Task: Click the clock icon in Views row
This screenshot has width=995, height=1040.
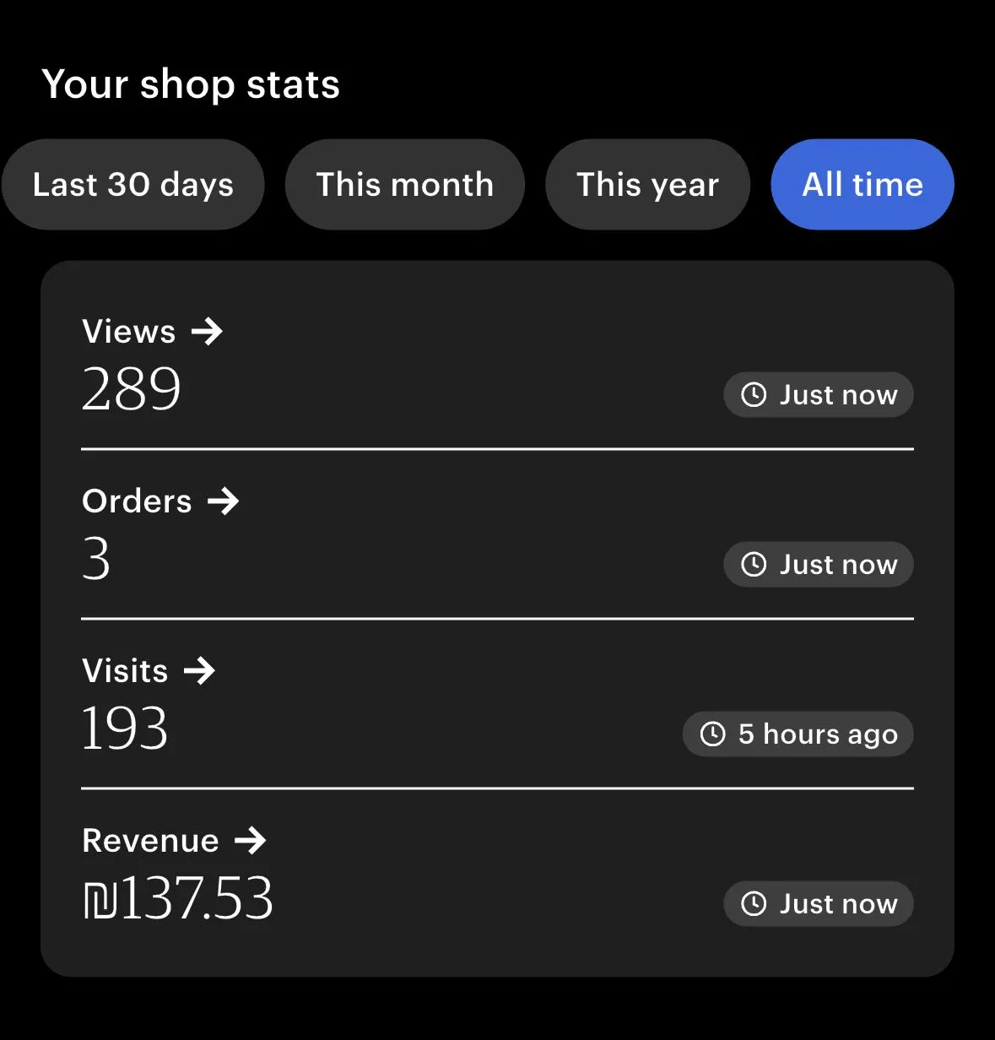Action: point(754,395)
